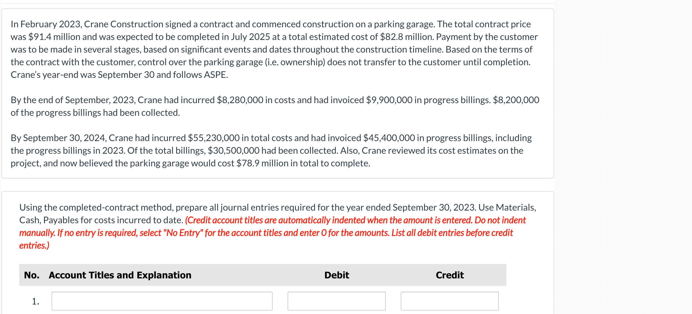Click the row number "1." label

coord(35,301)
